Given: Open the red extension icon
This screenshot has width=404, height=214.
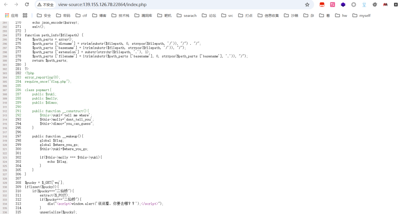Looking at the screenshot, I should pyautogui.click(x=322, y=4).
